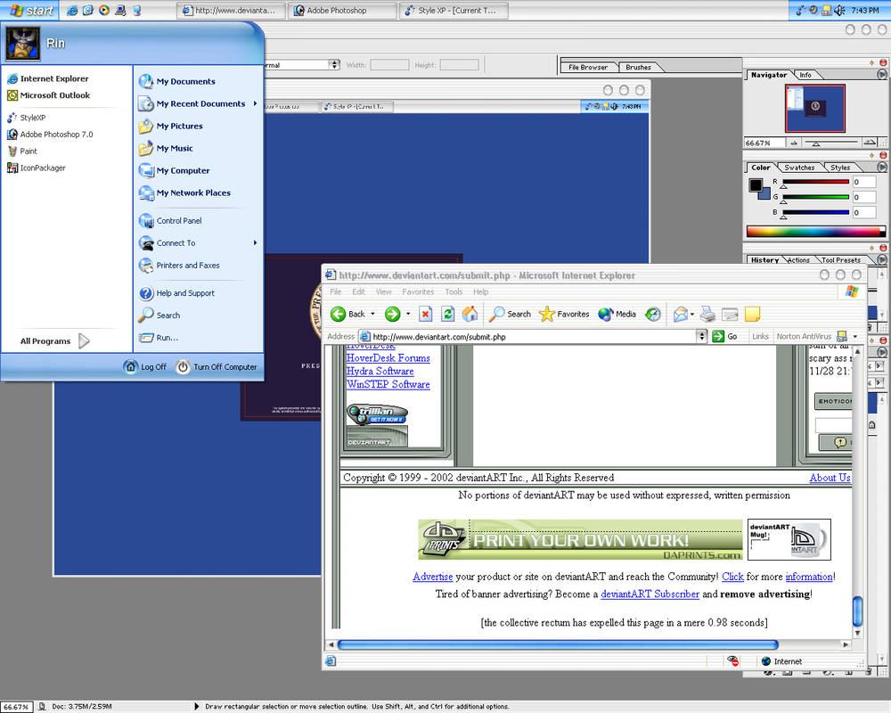Open the HoverDesk Forums link
891x713 pixels.
coord(388,358)
